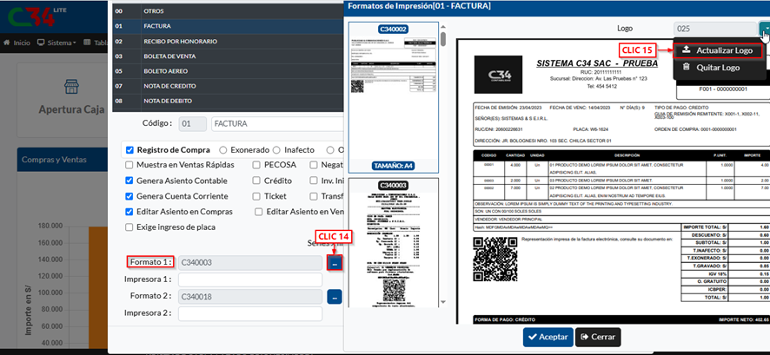Image resolution: width=770 pixels, height=355 pixels.
Task: Open format browser for Formato 2
Action: tap(335, 297)
